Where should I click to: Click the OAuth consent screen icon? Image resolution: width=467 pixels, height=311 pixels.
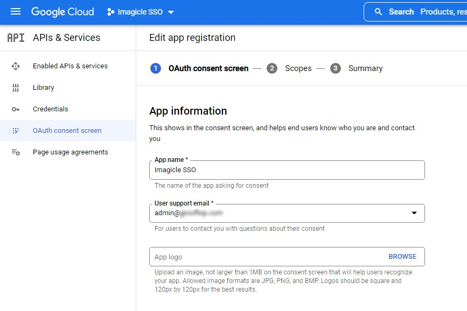(x=16, y=131)
